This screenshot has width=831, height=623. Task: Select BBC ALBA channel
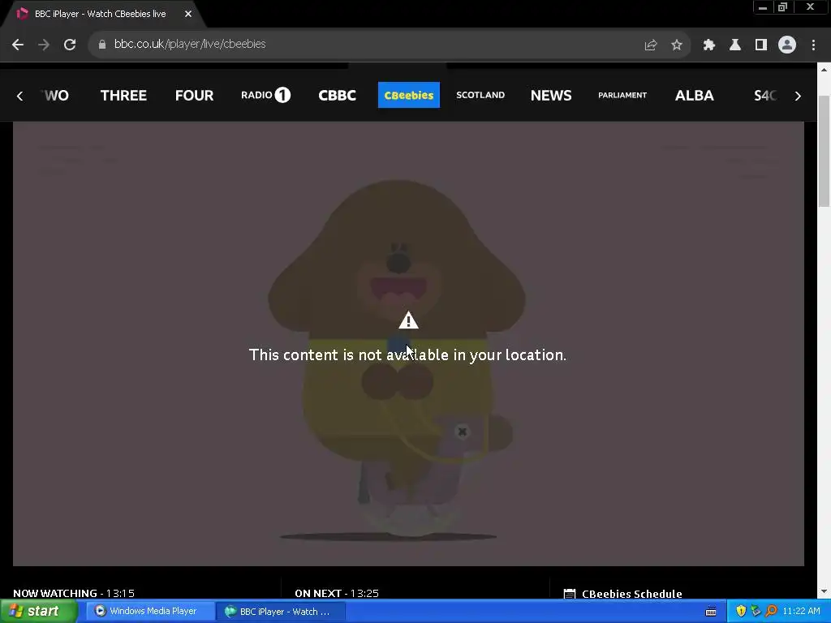695,96
